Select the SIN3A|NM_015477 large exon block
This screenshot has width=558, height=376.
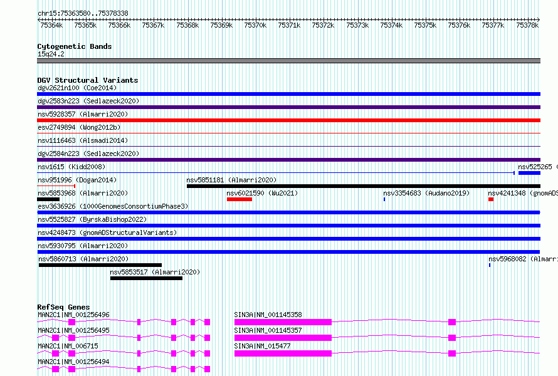click(x=283, y=353)
